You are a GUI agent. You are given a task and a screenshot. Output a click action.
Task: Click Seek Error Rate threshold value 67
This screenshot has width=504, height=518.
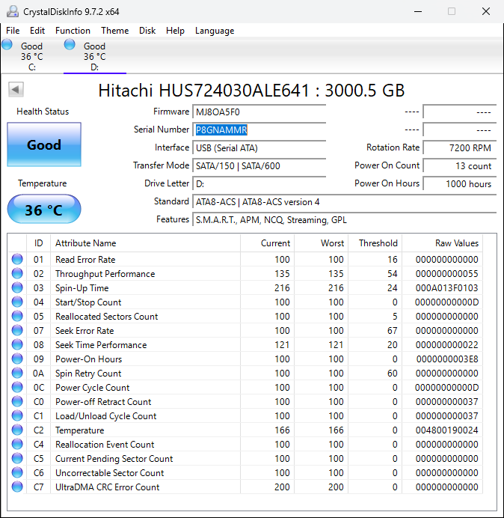pyautogui.click(x=393, y=331)
